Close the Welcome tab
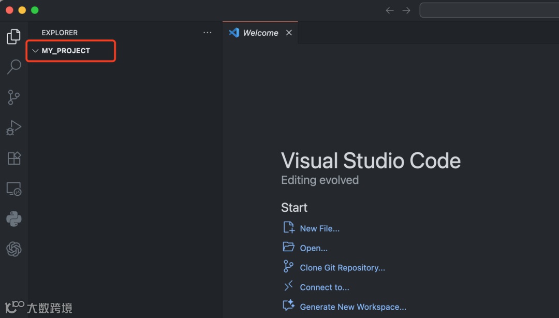Screen dimensions: 559x318 point(289,33)
